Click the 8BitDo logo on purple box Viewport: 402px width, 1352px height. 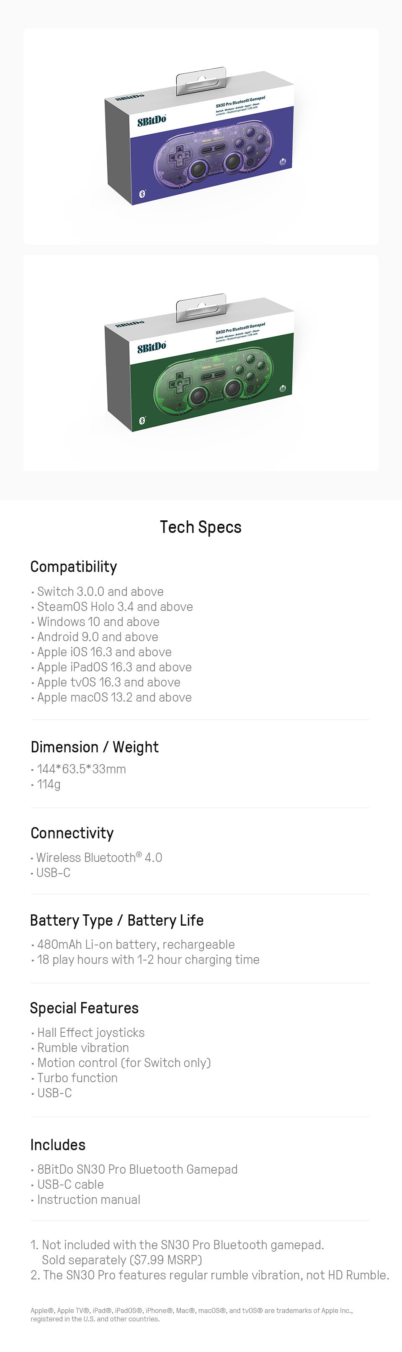point(152,121)
